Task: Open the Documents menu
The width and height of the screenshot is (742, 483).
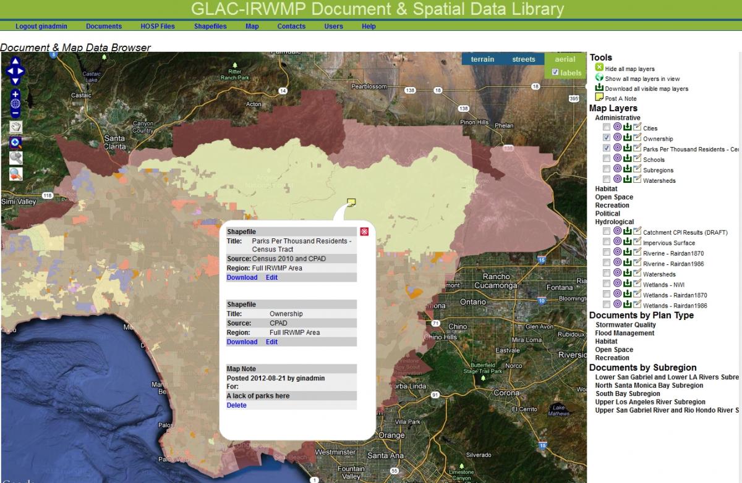Action: pos(104,27)
